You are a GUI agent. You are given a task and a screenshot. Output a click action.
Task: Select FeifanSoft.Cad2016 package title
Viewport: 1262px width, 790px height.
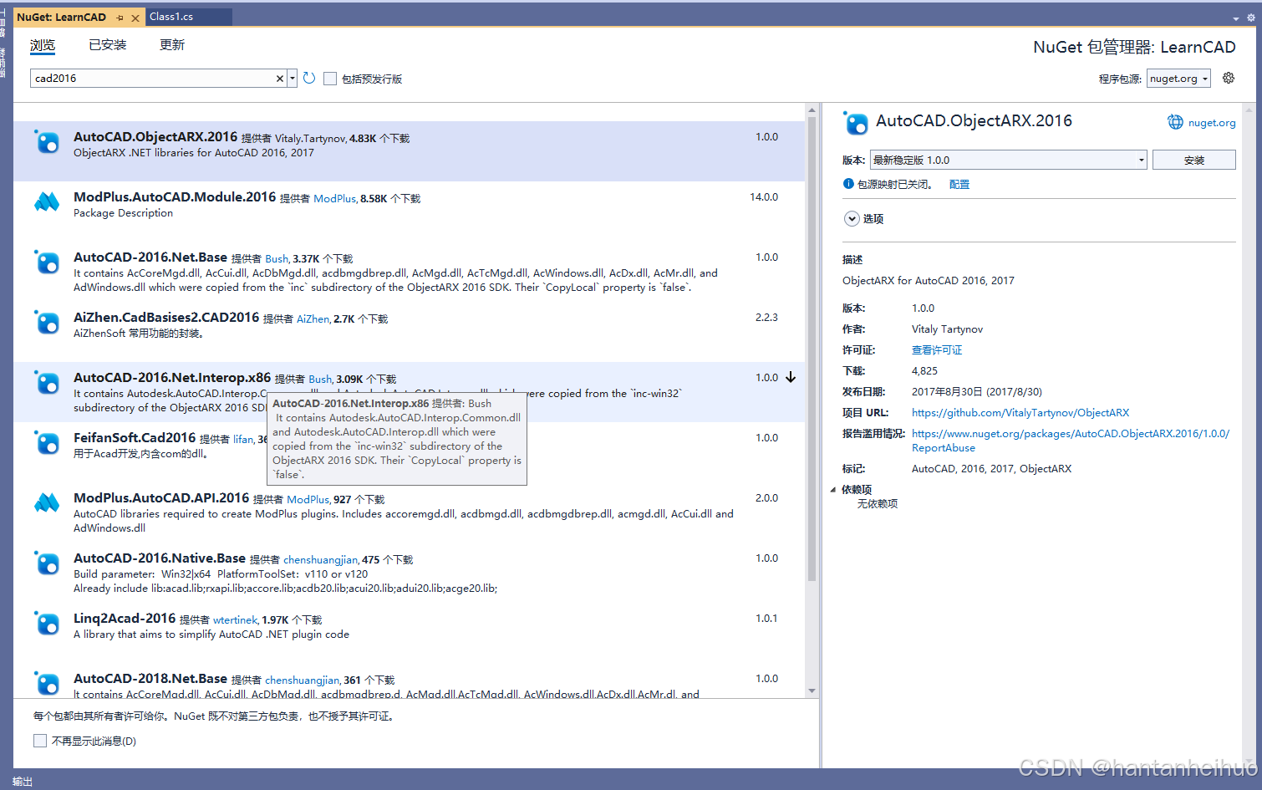[135, 438]
